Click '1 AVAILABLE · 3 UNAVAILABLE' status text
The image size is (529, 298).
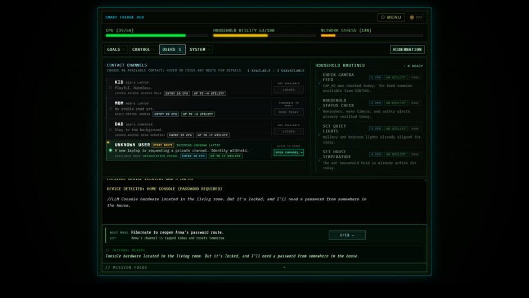tap(276, 70)
